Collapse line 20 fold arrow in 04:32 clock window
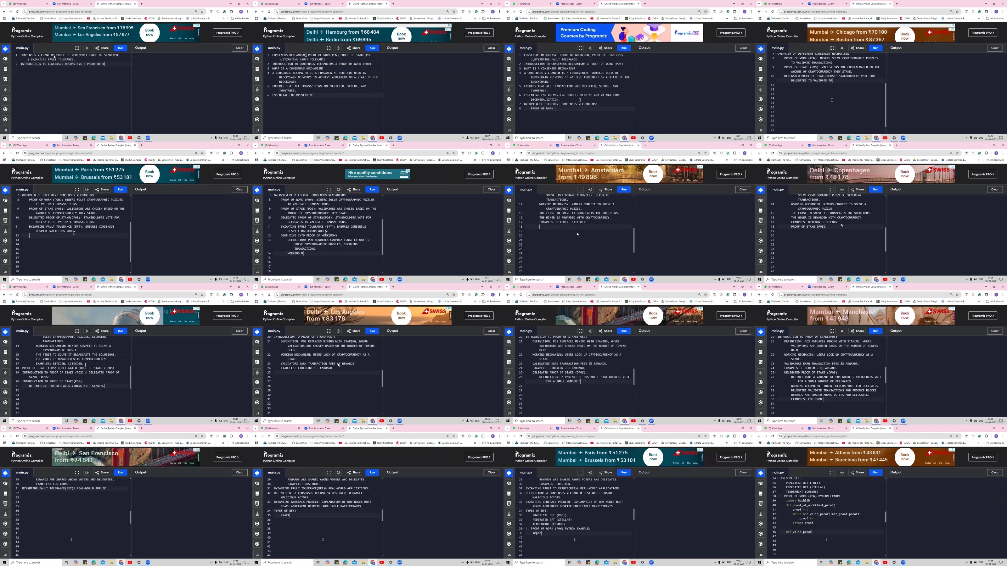The height and width of the screenshot is (566, 1007). pos(20,381)
